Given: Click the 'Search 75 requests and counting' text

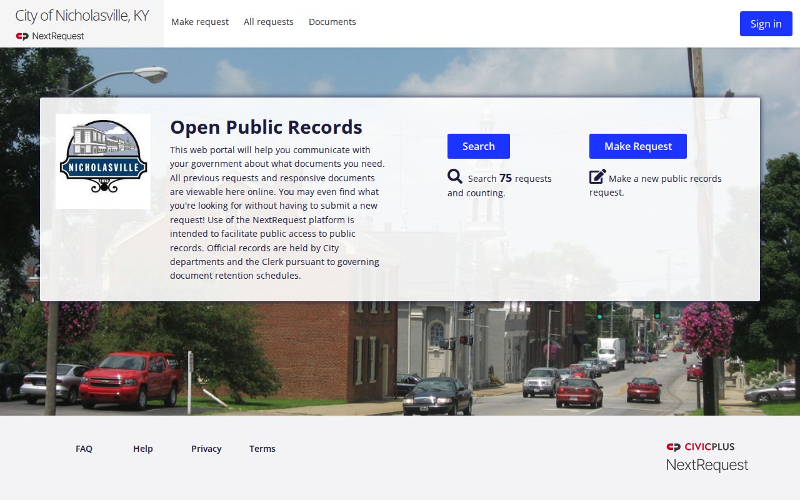Looking at the screenshot, I should coord(499,185).
